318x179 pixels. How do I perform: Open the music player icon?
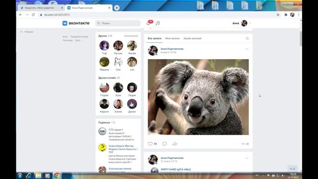(158, 23)
